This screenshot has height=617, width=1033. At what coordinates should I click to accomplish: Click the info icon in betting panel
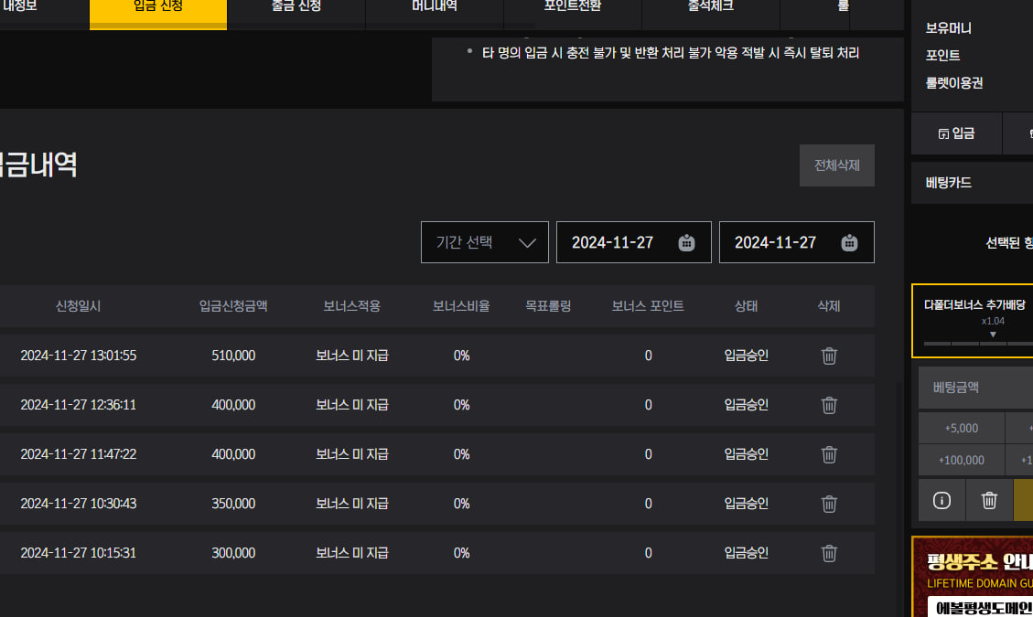[942, 500]
